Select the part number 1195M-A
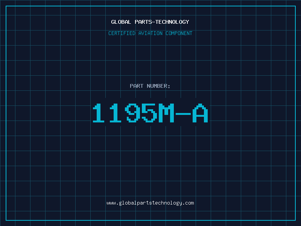Image resolution: width=301 pixels, height=226 pixels. pos(150,113)
